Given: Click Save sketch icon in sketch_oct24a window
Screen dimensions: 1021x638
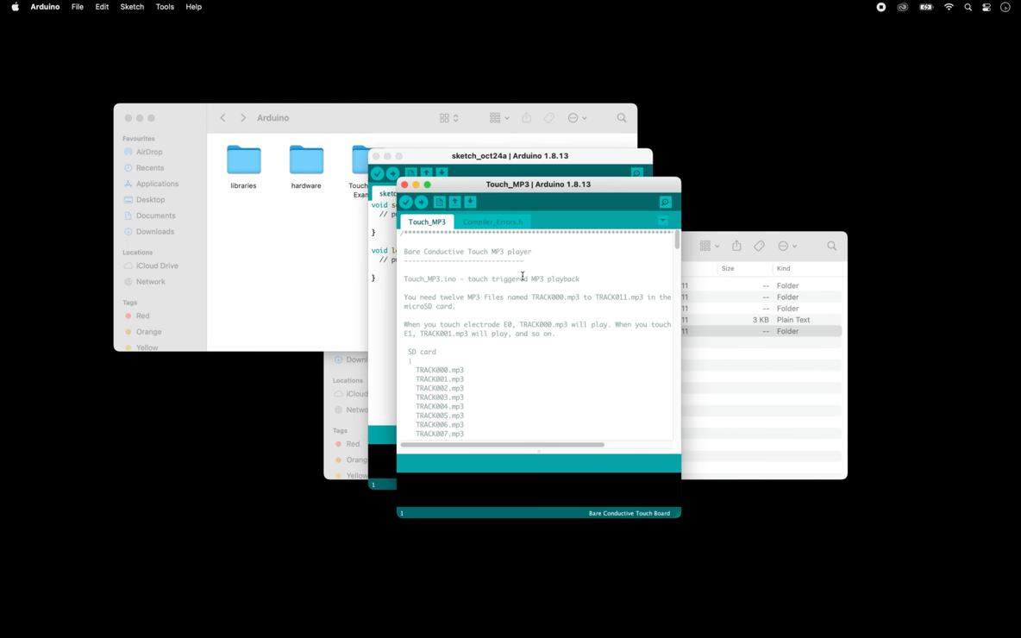Looking at the screenshot, I should click(x=442, y=173).
